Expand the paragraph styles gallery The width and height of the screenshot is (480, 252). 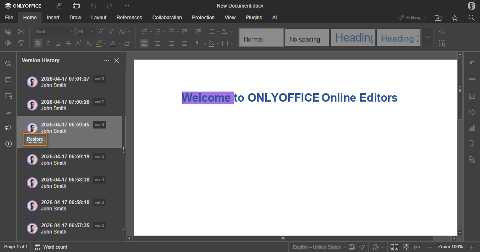coord(427,37)
